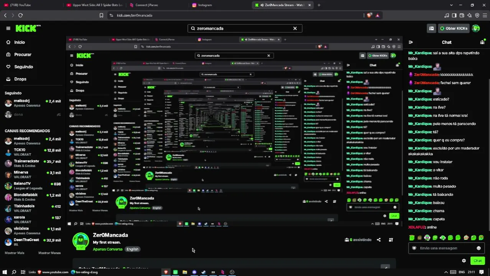Open the Windows Start menu
The image size is (490, 276).
(x=5, y=272)
